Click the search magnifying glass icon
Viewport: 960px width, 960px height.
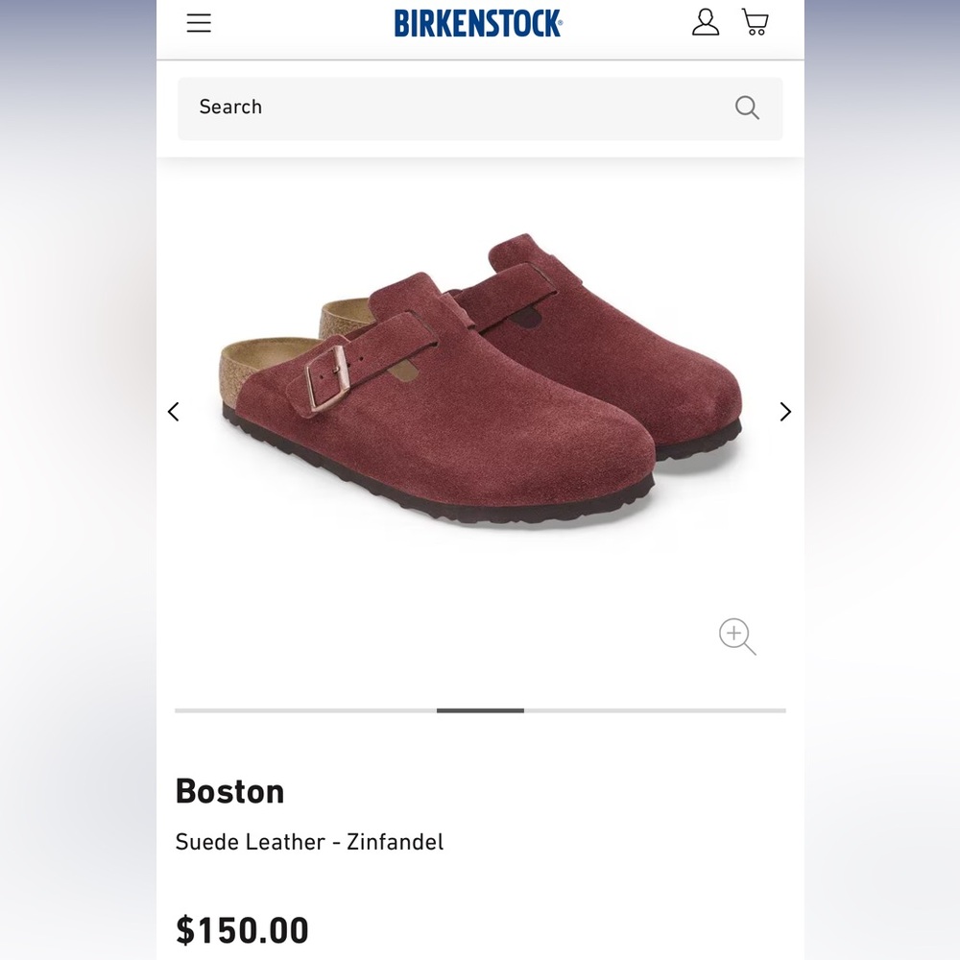tap(747, 108)
